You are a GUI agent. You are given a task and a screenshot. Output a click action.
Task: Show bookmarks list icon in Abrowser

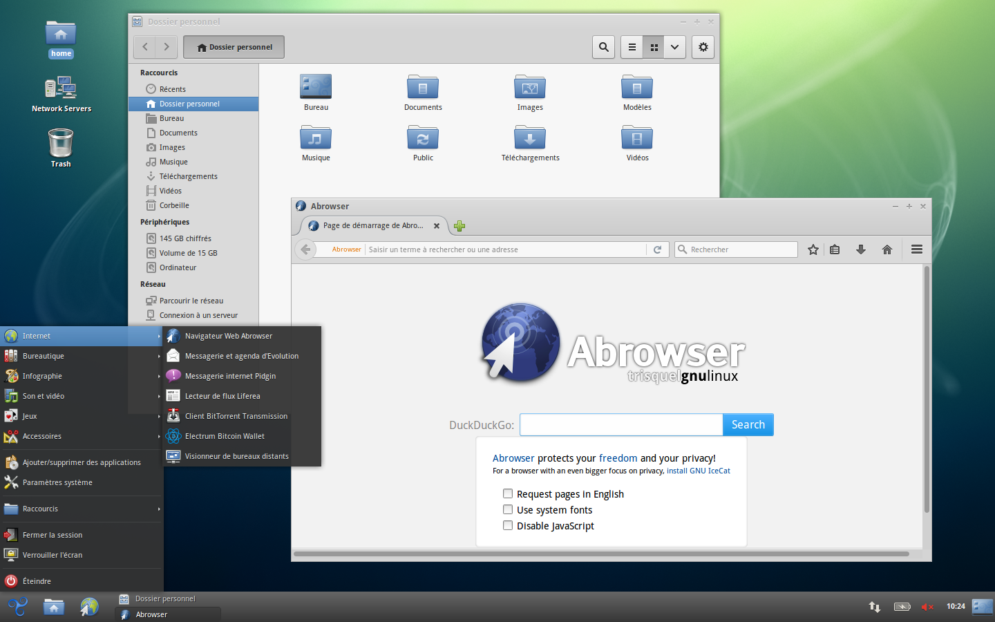click(835, 249)
